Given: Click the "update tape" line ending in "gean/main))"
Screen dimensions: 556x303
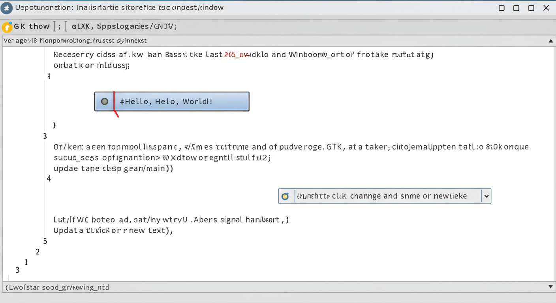Looking at the screenshot, I should (x=113, y=168).
